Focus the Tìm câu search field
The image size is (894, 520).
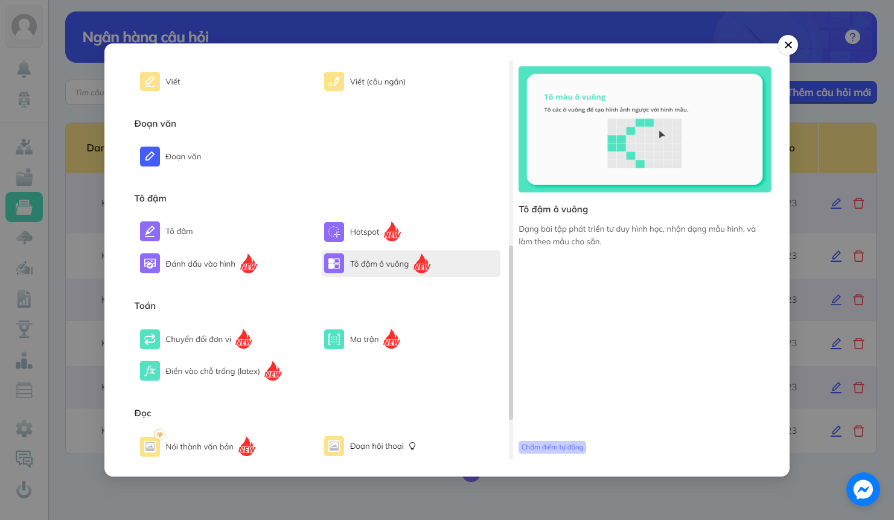(86, 92)
